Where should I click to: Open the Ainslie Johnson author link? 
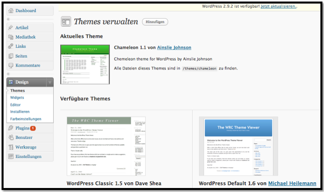(174, 47)
